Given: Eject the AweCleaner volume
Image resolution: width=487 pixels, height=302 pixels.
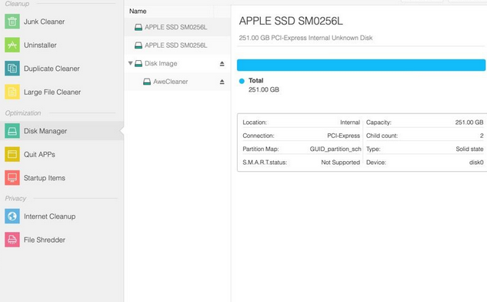Looking at the screenshot, I should point(222,82).
